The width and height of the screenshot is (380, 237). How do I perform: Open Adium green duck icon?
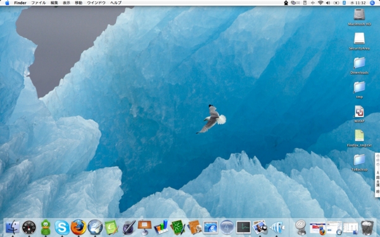(x=46, y=228)
